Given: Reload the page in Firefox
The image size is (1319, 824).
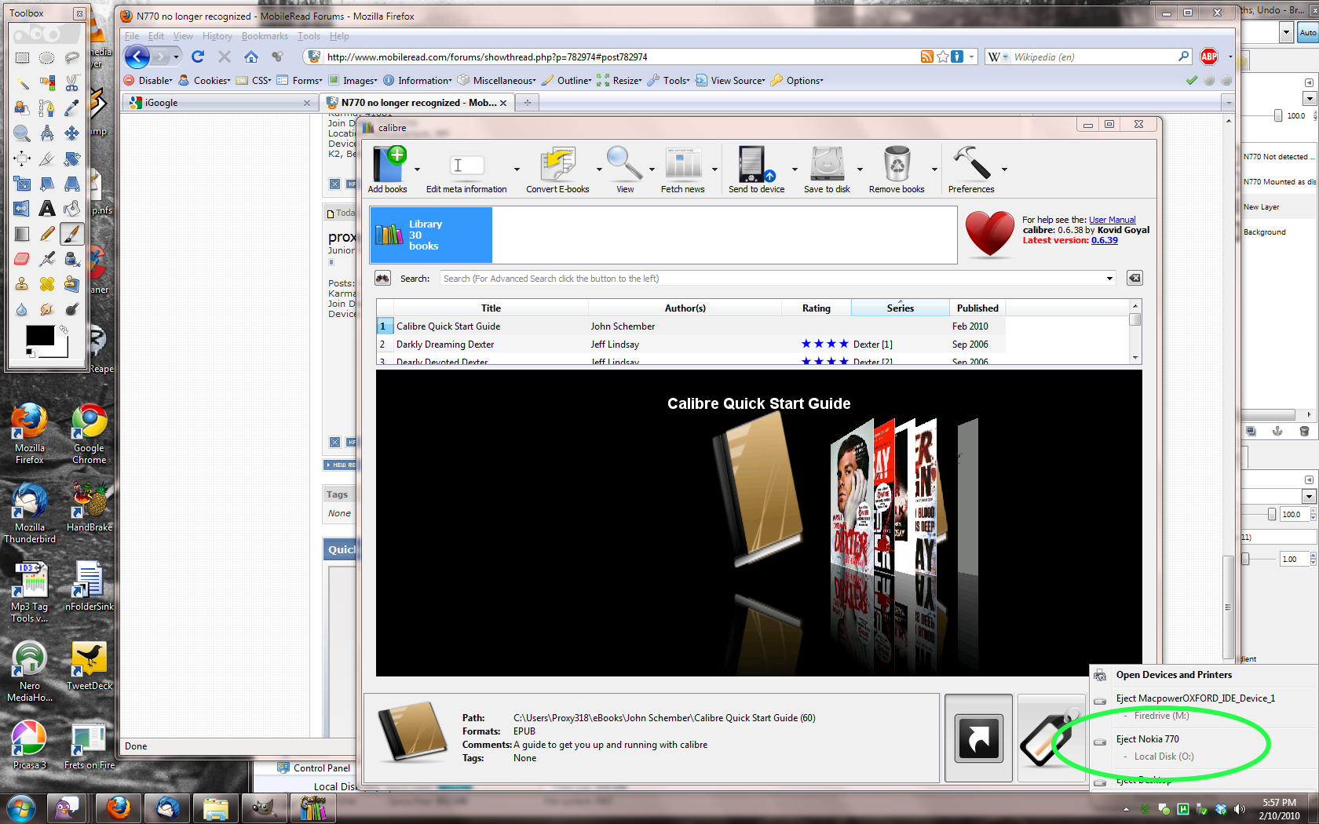Looking at the screenshot, I should point(198,57).
